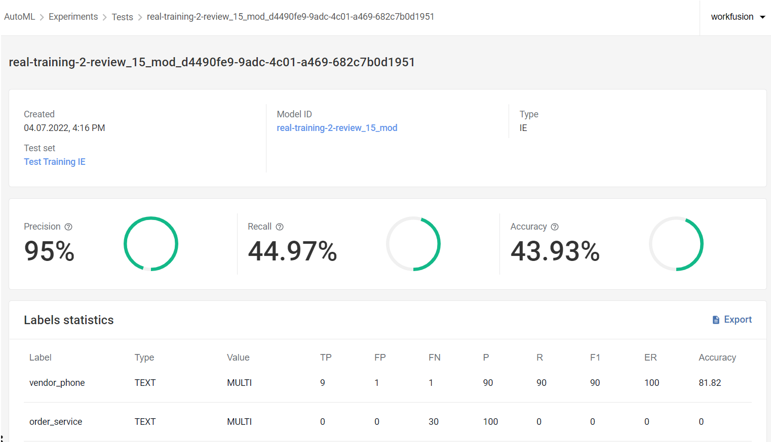Click the Accuracy column header
771x442 pixels.
[717, 358]
